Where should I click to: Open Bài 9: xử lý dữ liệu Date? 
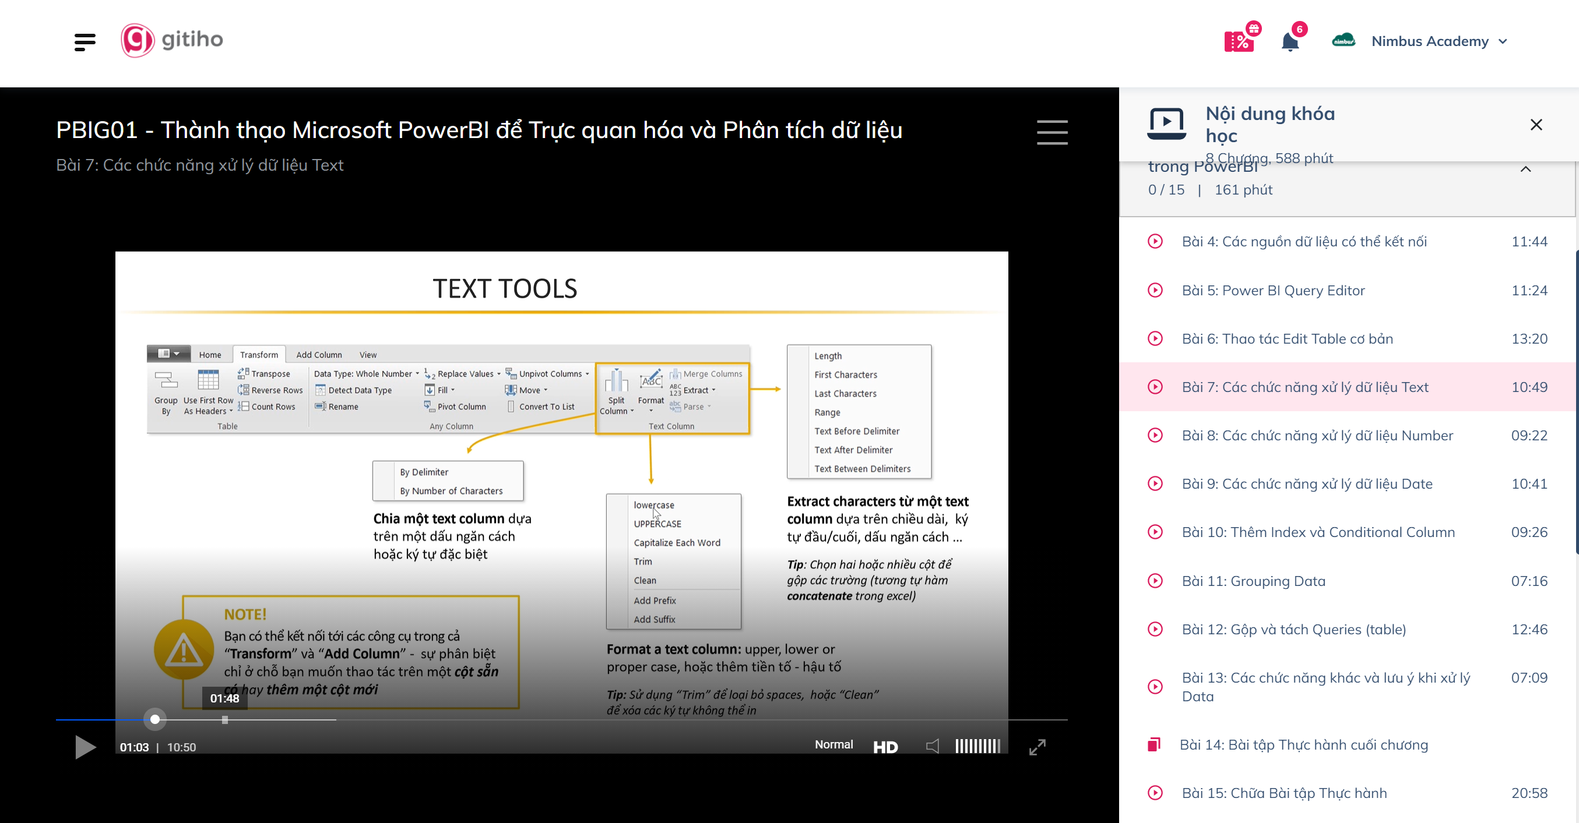point(1347,484)
